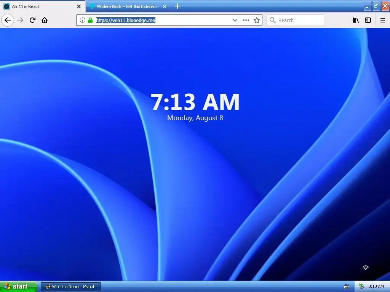
Task: Select the Win11 in React - Mypal taskbar button
Action: 71,287
